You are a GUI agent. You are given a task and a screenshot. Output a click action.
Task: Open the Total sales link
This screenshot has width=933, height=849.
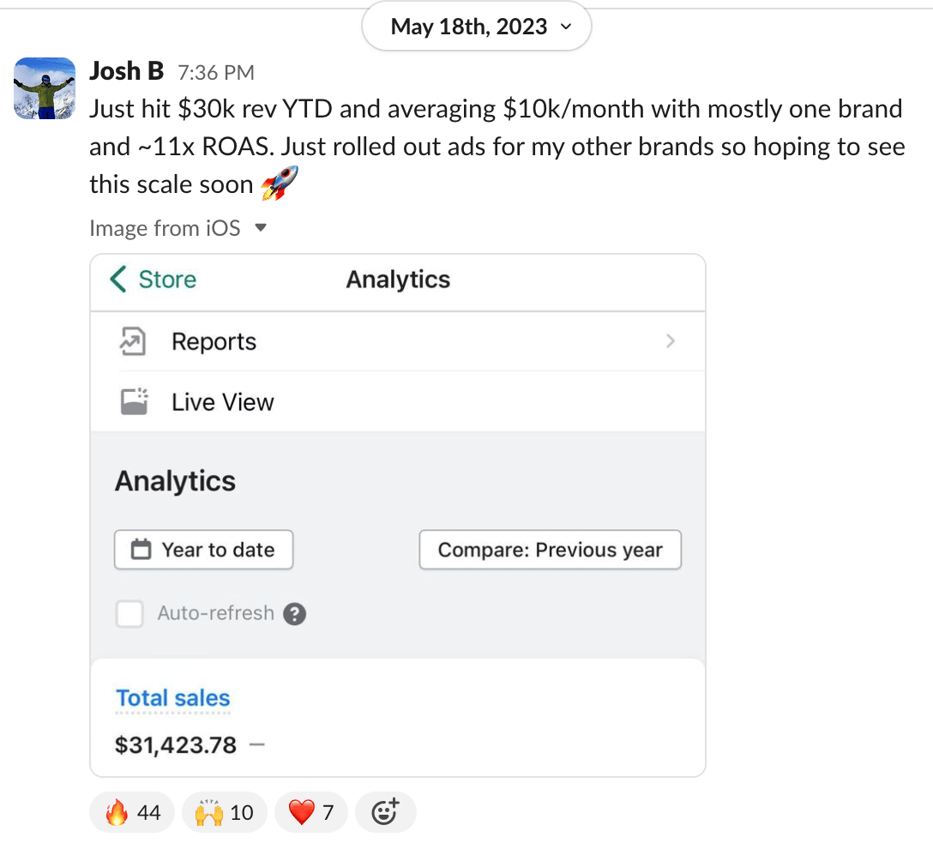[173, 698]
